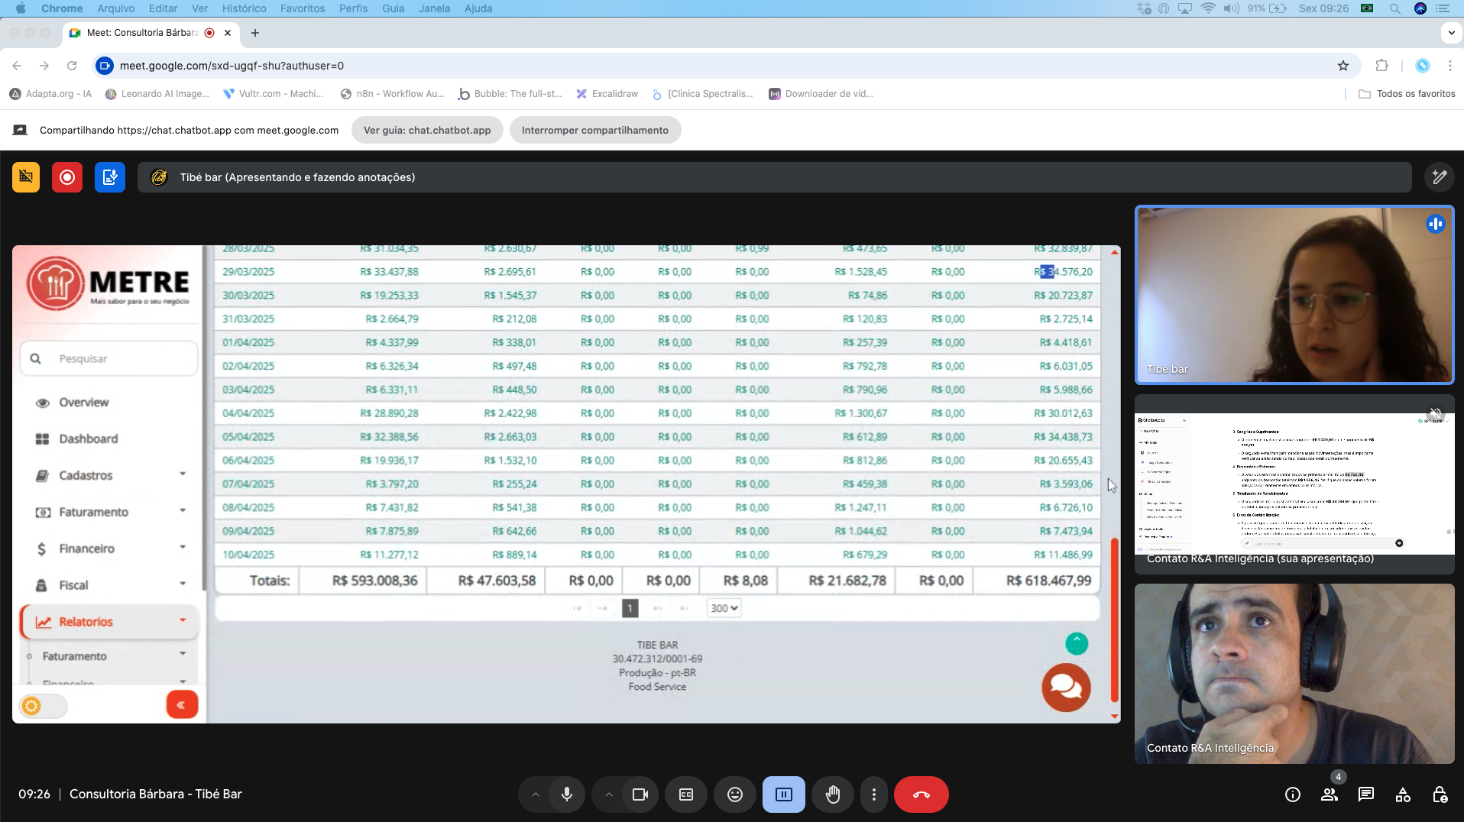Open Todos os favoritos bookmarks folder
Screen dimensions: 1464x822
point(1407,94)
